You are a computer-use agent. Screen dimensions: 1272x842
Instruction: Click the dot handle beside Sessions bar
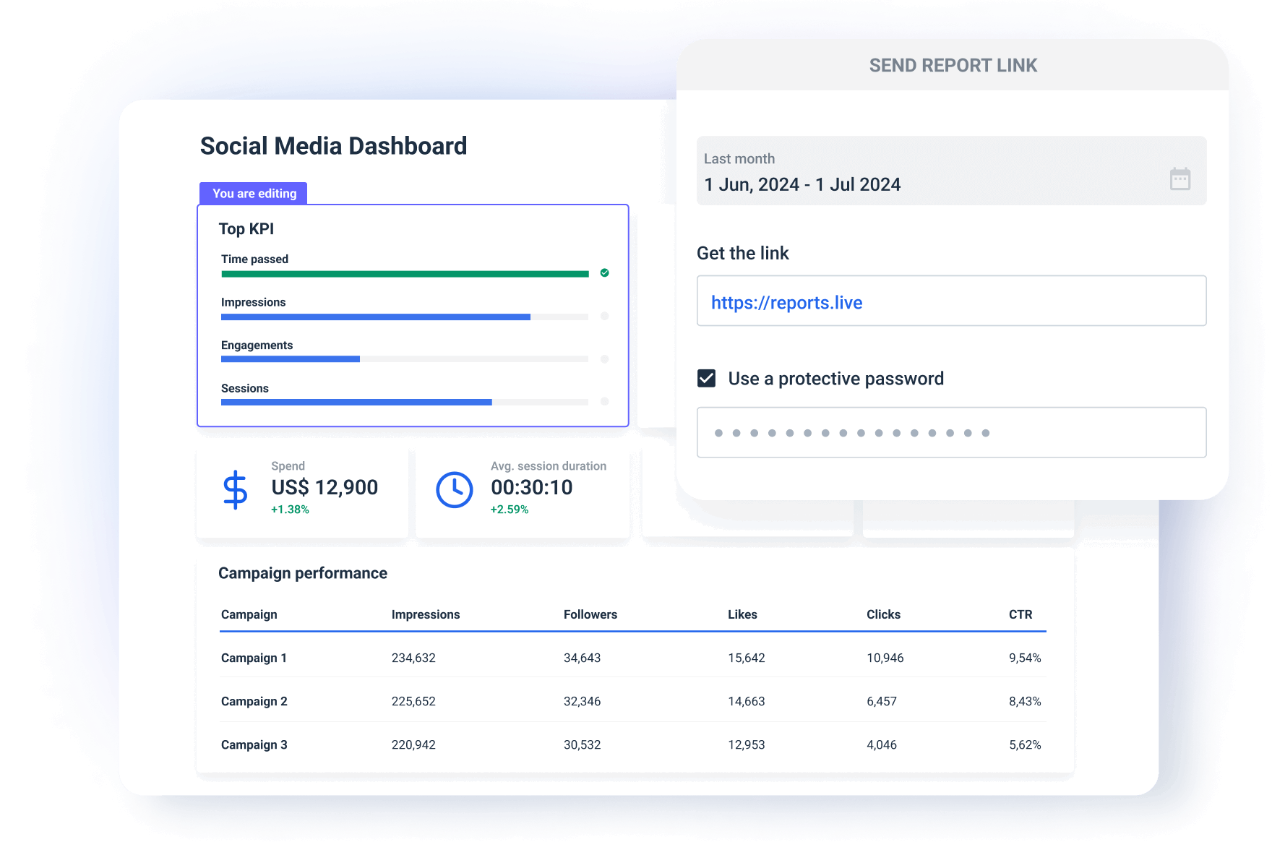coord(605,402)
